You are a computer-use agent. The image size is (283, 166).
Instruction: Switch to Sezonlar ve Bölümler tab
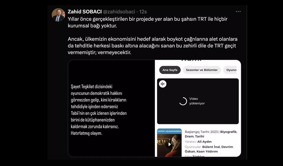[202, 70]
